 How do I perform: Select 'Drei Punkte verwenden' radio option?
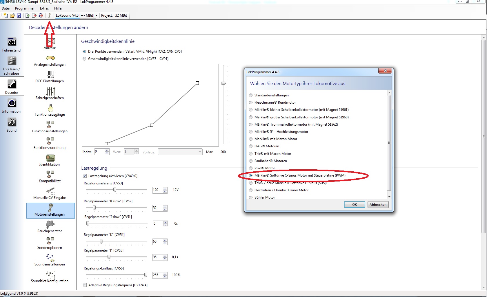click(84, 52)
